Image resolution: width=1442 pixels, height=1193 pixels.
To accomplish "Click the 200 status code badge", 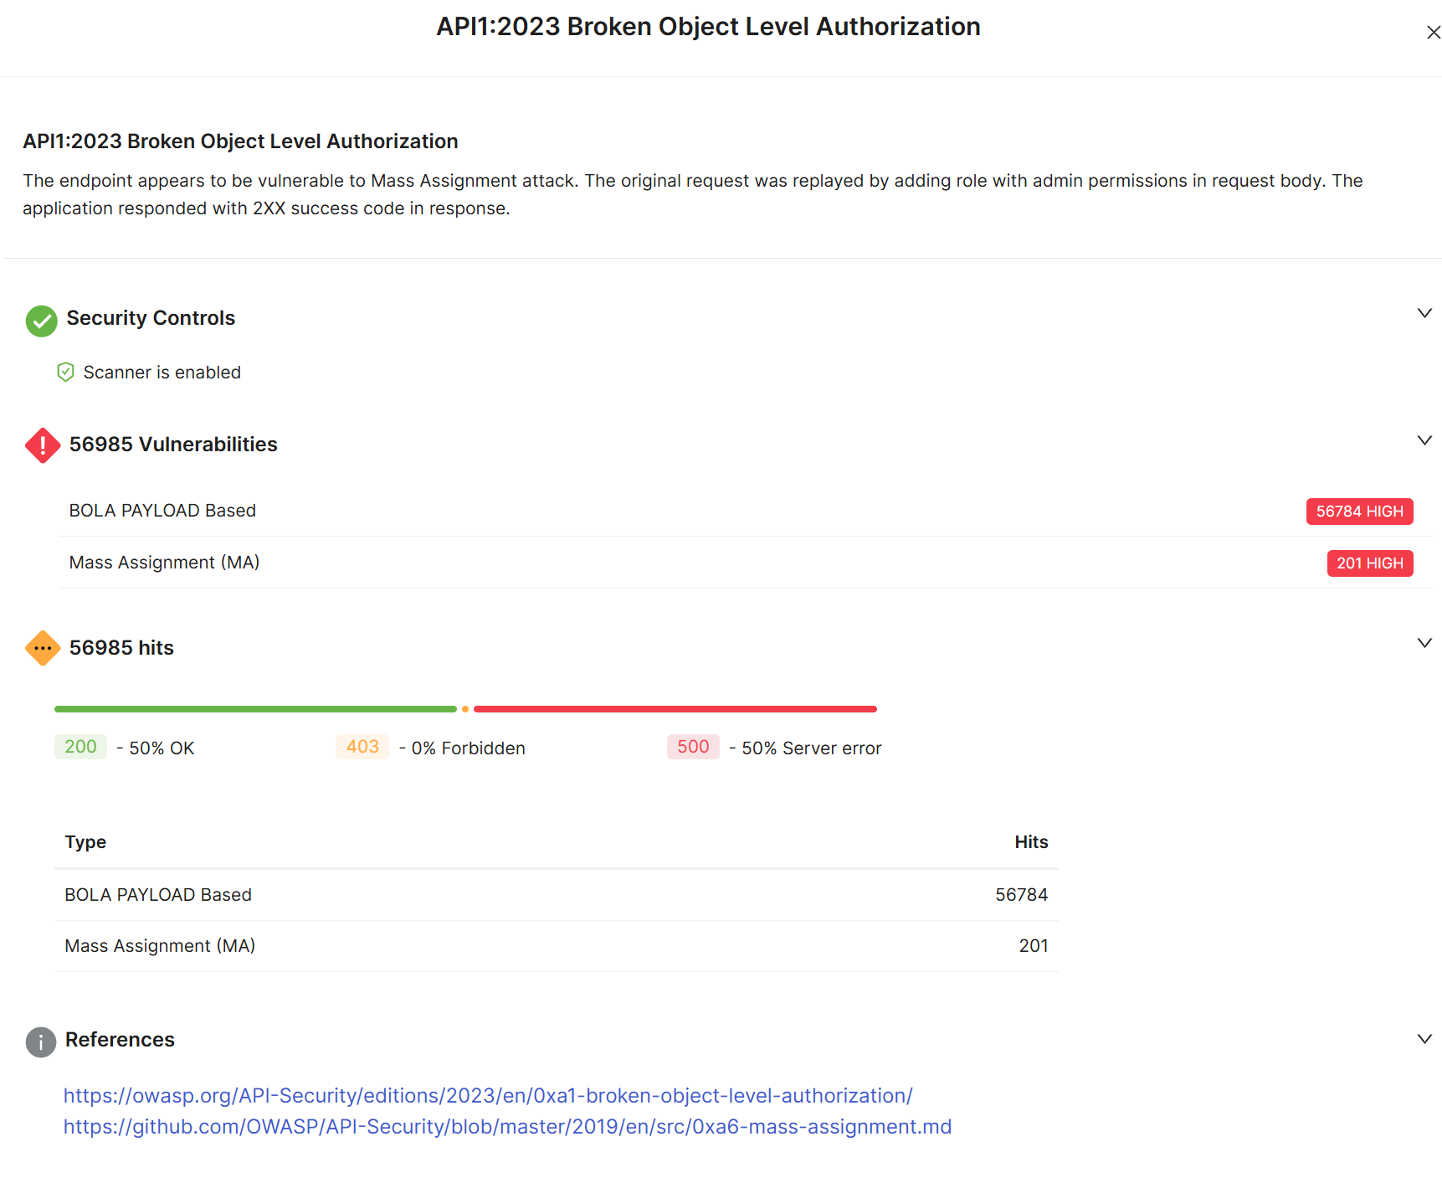I will click(80, 747).
